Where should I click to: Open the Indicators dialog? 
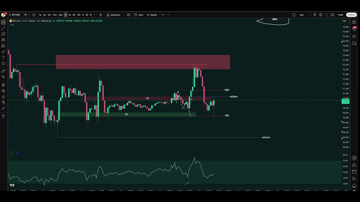click(x=113, y=15)
